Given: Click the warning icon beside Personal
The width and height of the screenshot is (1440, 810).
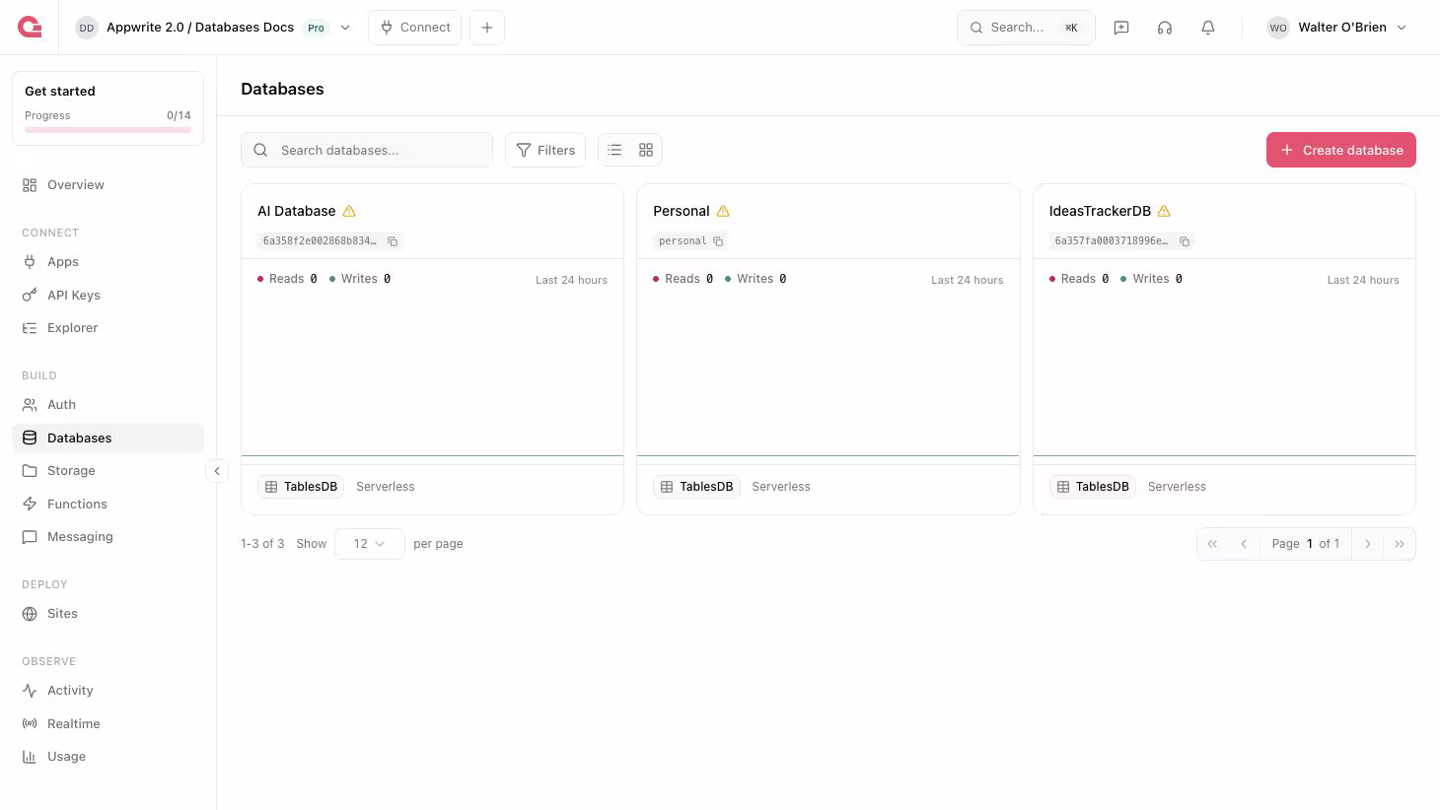Looking at the screenshot, I should tap(723, 211).
